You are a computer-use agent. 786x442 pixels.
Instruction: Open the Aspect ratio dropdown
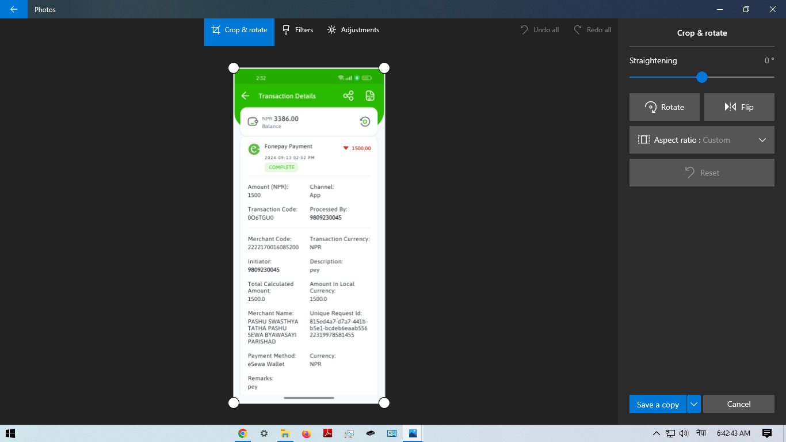tap(702, 140)
